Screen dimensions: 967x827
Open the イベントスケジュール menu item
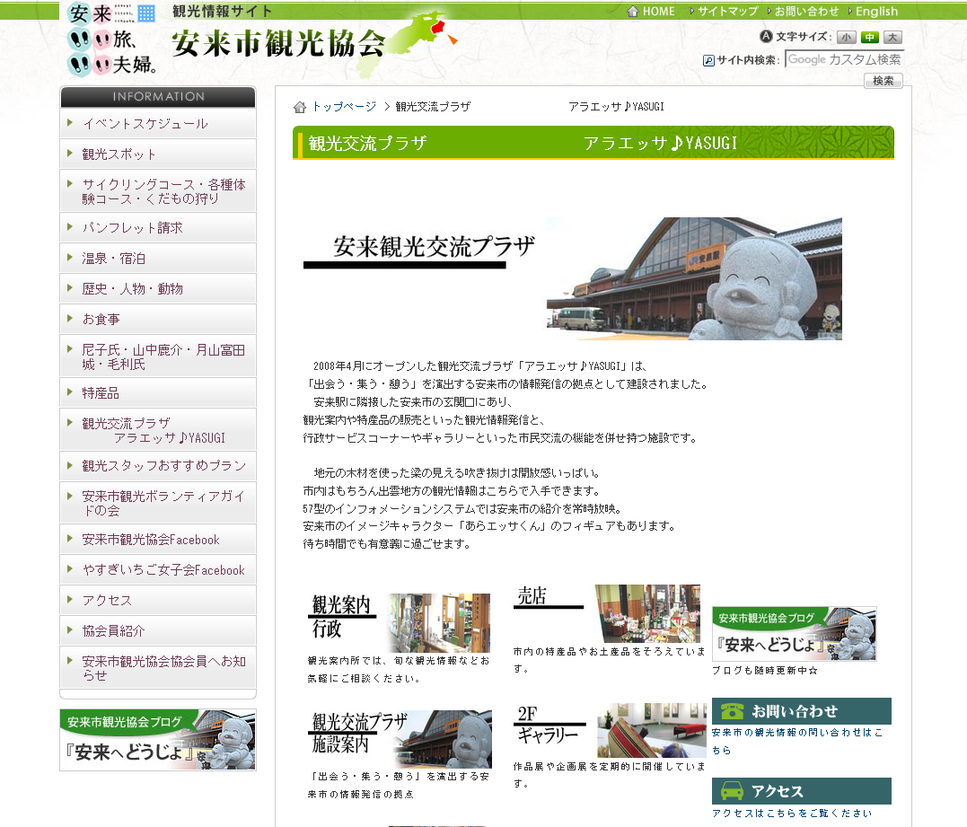point(158,123)
